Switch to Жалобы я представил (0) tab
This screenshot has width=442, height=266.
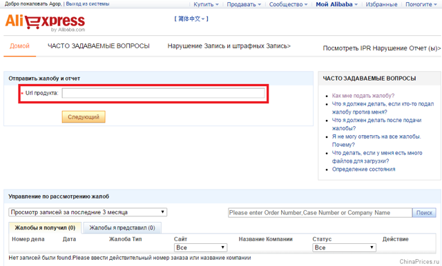(122, 228)
